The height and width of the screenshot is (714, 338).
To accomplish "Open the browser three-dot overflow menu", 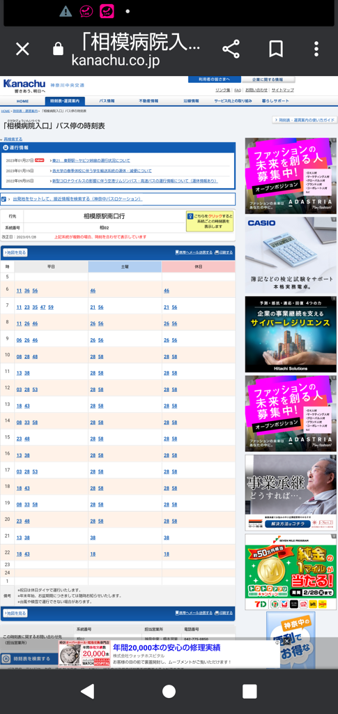I will (x=316, y=49).
